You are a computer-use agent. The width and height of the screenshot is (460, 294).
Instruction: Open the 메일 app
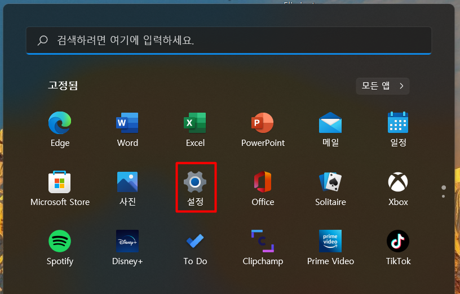pos(330,129)
